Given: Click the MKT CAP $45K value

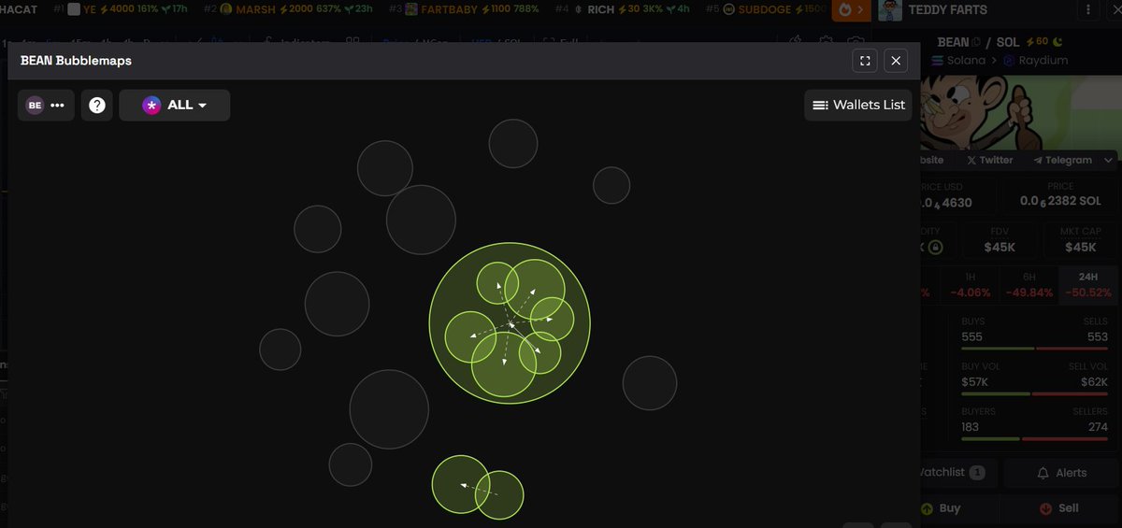Looking at the screenshot, I should [1081, 248].
